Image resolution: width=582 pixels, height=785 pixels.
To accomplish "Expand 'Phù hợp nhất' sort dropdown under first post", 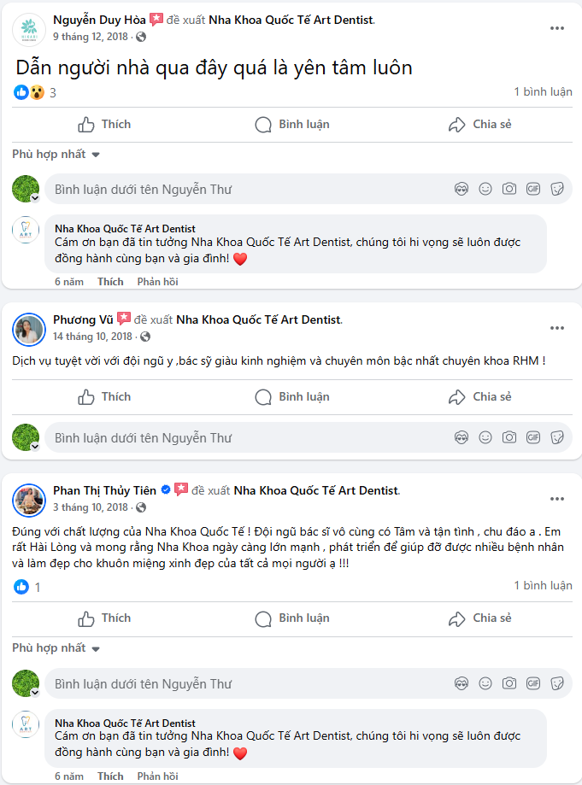I will (x=56, y=155).
